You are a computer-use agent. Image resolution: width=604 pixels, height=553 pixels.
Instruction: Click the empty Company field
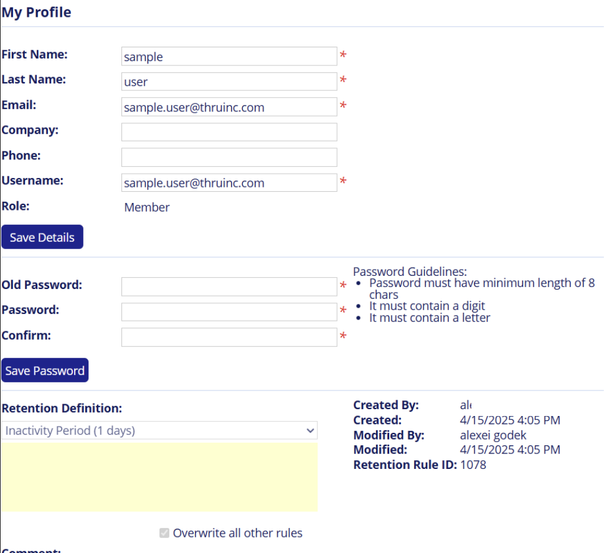[x=229, y=132]
